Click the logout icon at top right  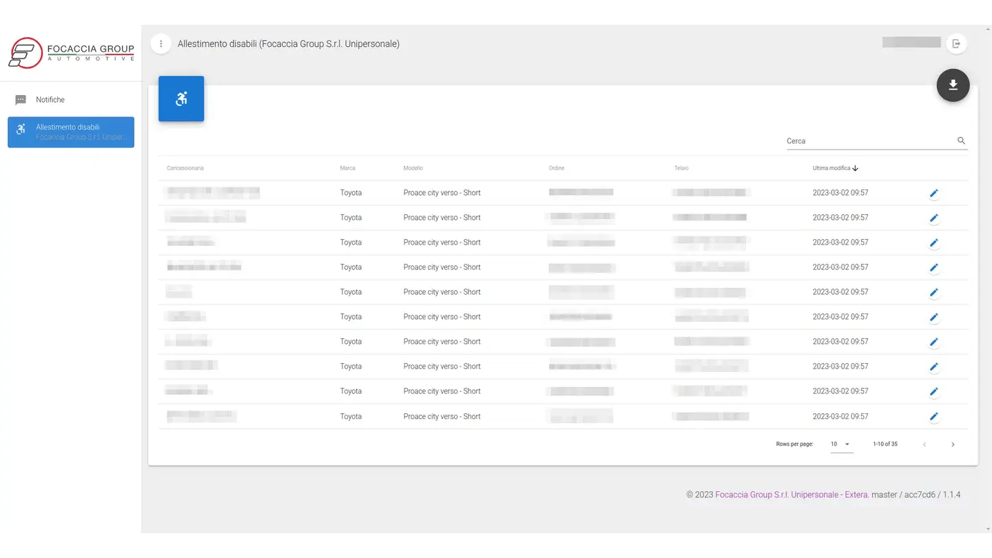955,43
